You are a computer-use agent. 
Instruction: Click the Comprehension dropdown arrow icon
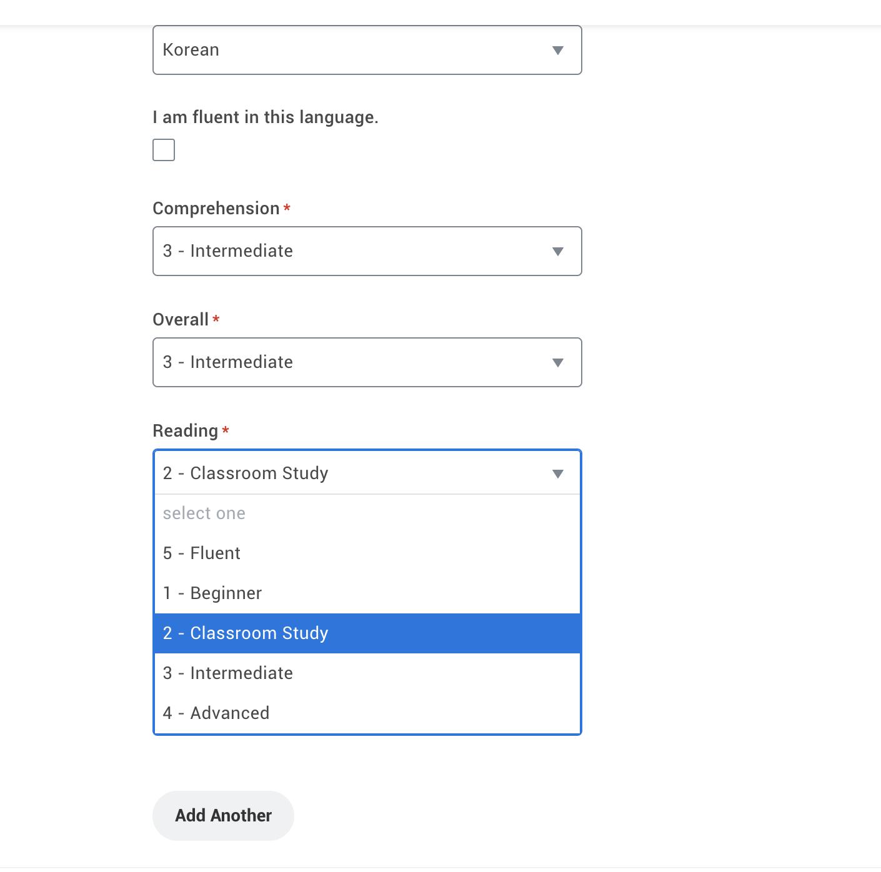coord(558,251)
